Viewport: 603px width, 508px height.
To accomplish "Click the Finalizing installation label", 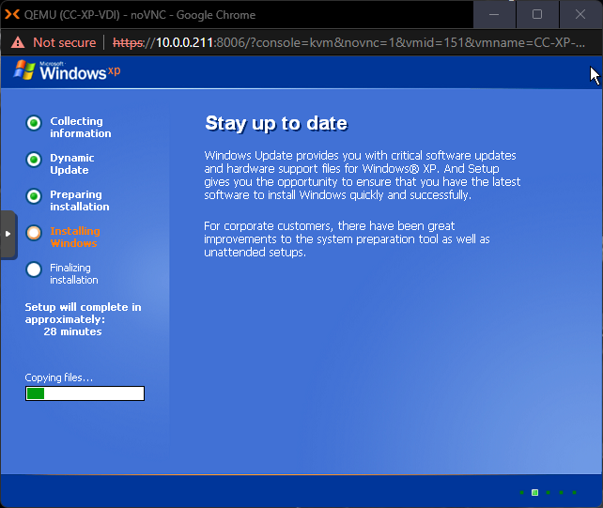I will coord(74,274).
